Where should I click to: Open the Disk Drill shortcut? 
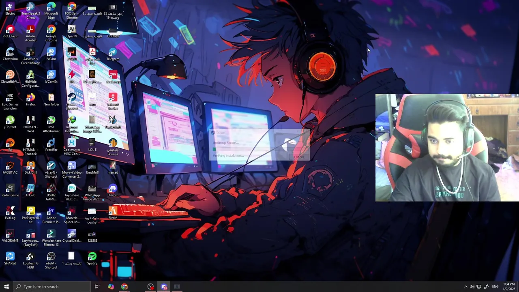[30, 168]
